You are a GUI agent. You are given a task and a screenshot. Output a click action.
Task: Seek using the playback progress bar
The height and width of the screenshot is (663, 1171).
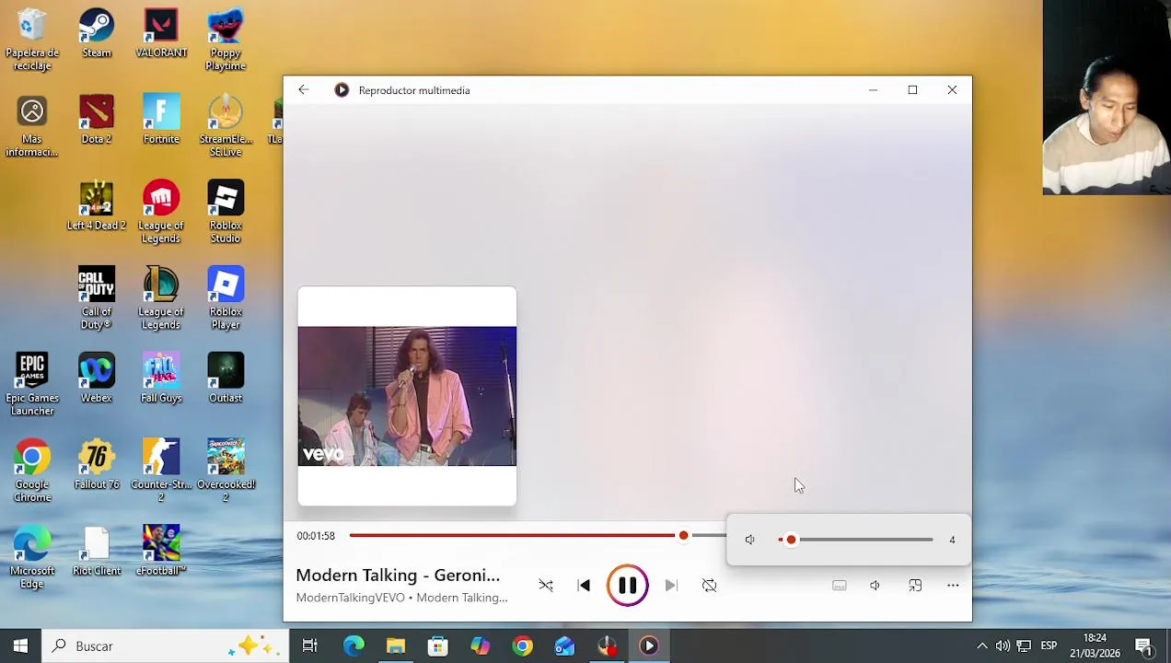[538, 535]
